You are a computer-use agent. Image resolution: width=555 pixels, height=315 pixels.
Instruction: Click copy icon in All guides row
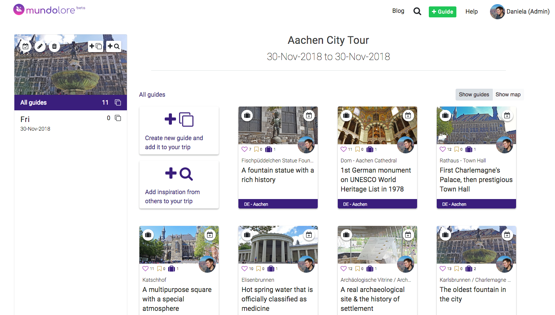tap(118, 102)
